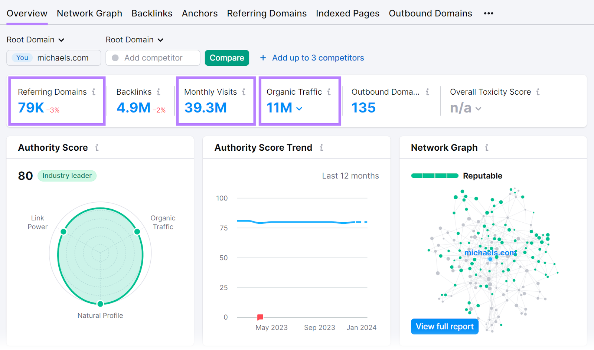Open the Outbound Domains info icon

pos(427,92)
